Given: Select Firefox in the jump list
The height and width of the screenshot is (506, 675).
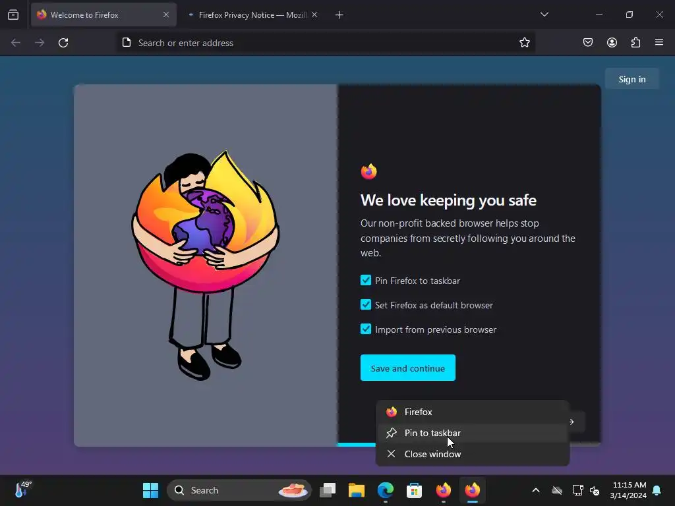Looking at the screenshot, I should (x=473, y=412).
